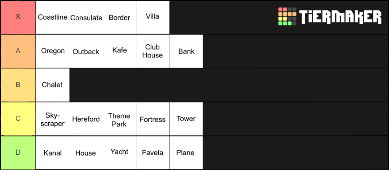Click the yellow C tier label
Screen dimensions: 389x170
[18, 119]
